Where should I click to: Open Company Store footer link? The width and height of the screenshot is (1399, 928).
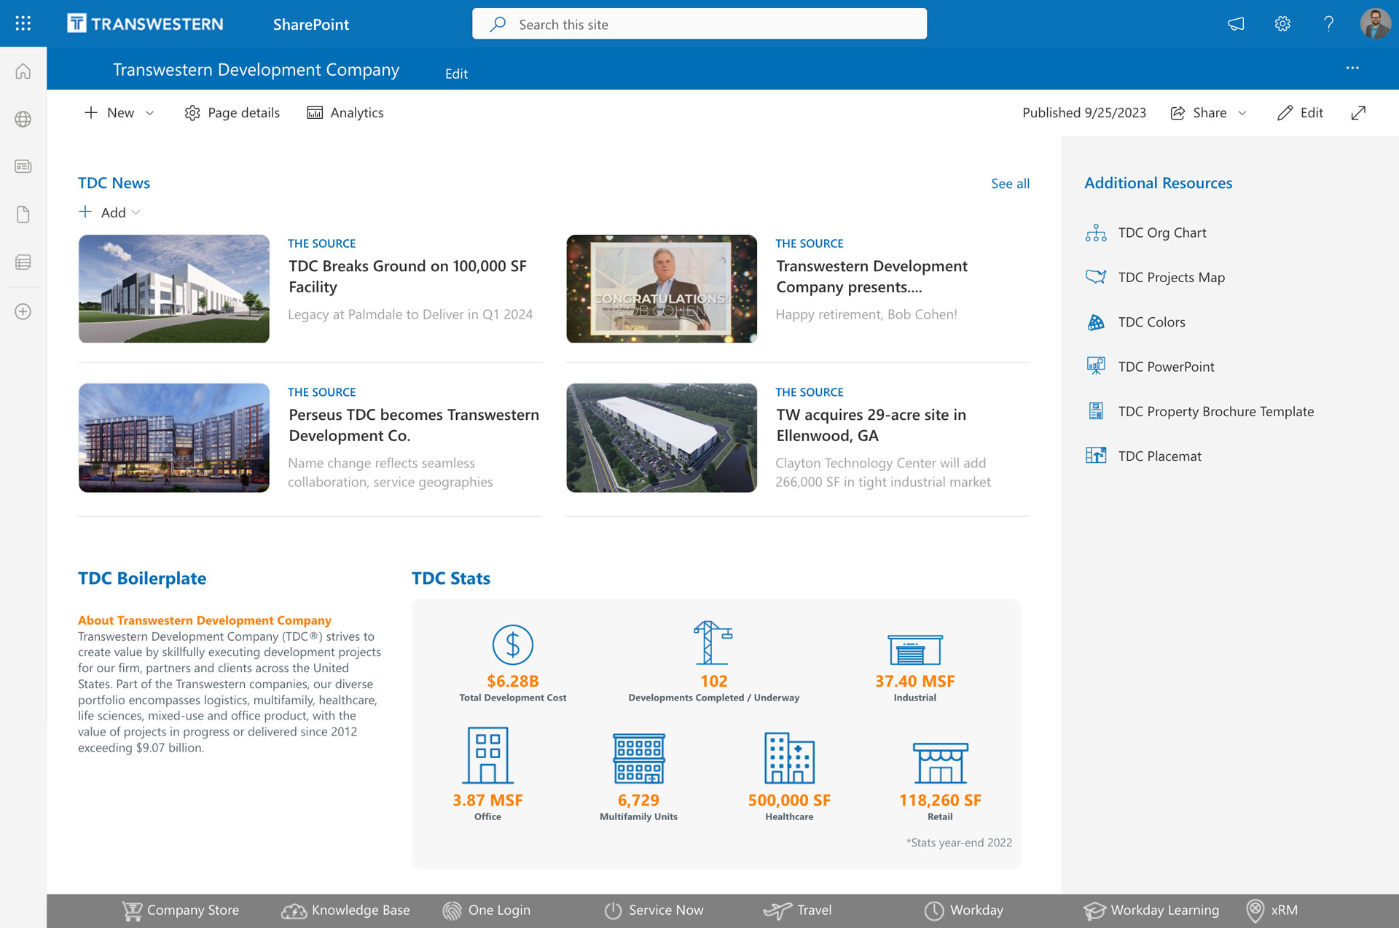pyautogui.click(x=193, y=911)
